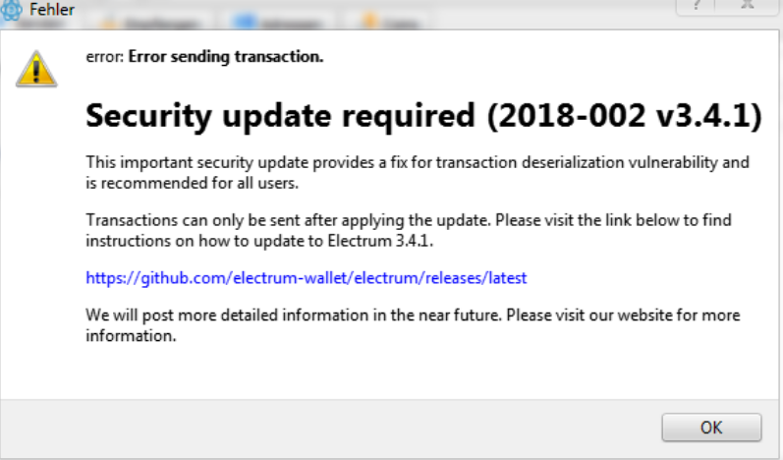Click the blurred blue icon behind dialog

click(244, 22)
